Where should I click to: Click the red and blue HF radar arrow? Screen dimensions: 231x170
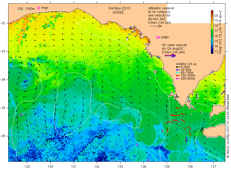pyautogui.click(x=170, y=56)
